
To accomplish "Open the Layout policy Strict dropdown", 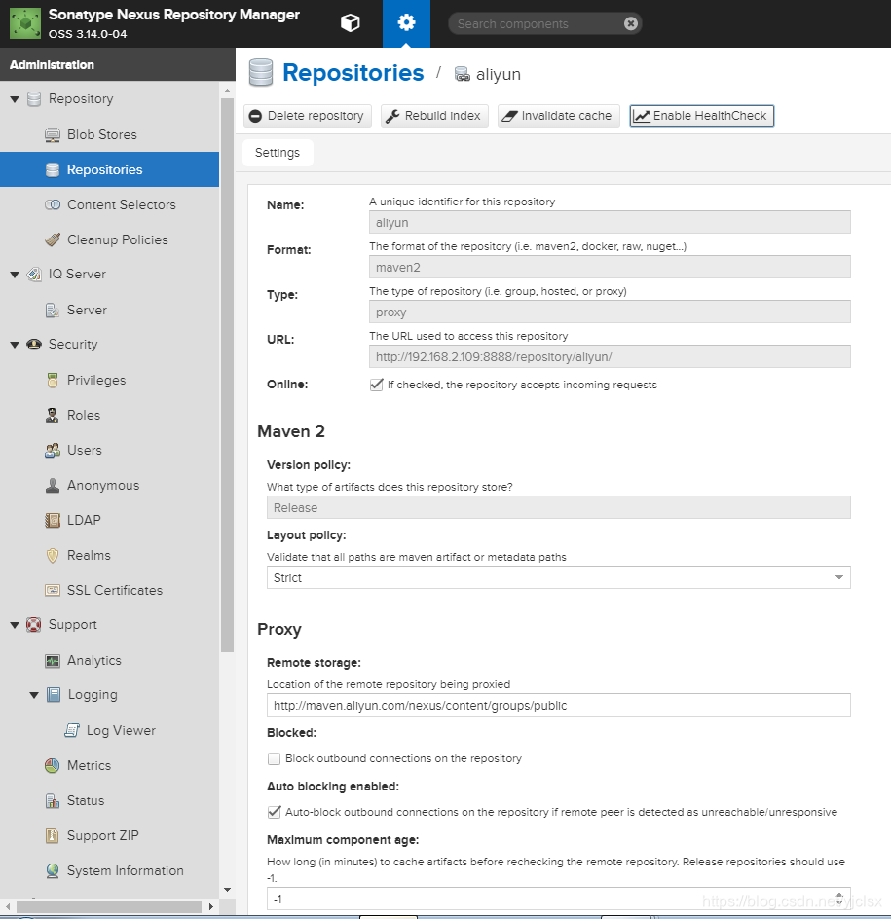I will pyautogui.click(x=838, y=577).
